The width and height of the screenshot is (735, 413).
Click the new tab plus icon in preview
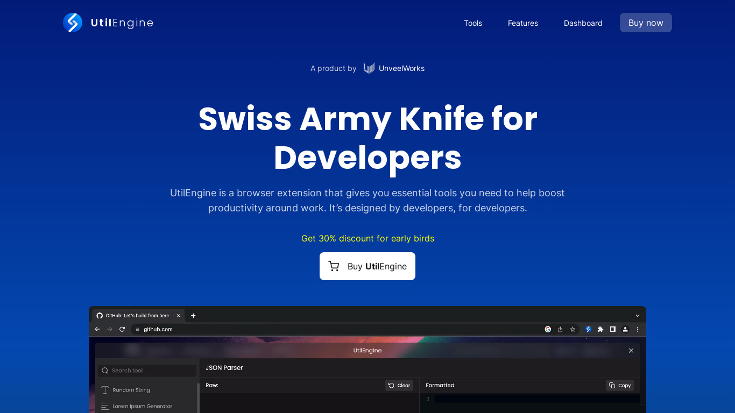pyautogui.click(x=193, y=316)
